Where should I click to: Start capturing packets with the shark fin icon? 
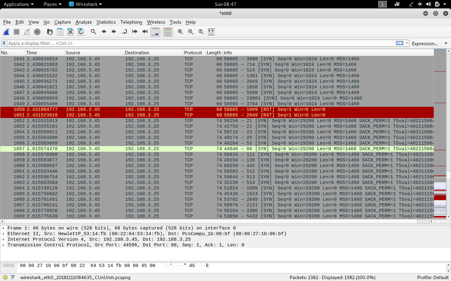[6, 32]
